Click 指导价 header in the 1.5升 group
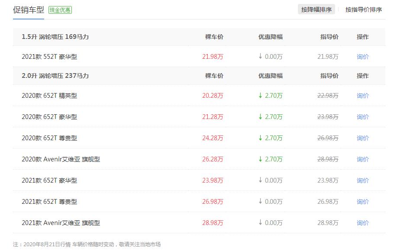 (329, 37)
